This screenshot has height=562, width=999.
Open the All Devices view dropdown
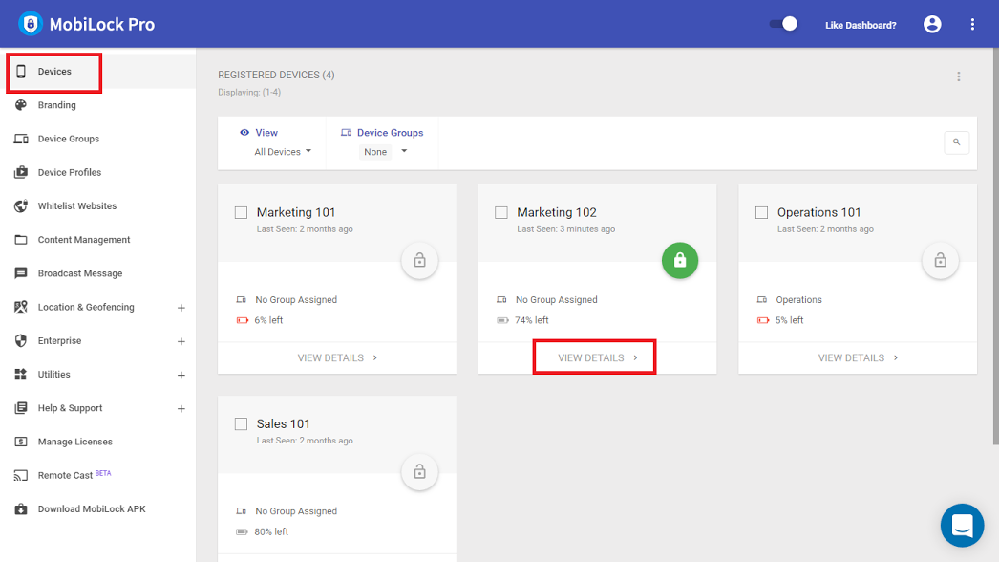tap(283, 152)
